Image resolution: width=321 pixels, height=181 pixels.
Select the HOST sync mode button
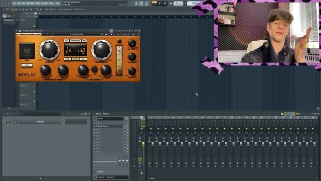click(x=75, y=59)
